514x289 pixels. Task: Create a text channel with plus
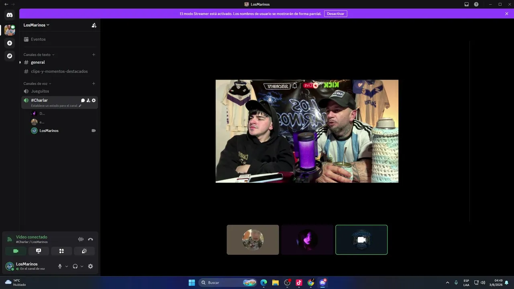94,55
